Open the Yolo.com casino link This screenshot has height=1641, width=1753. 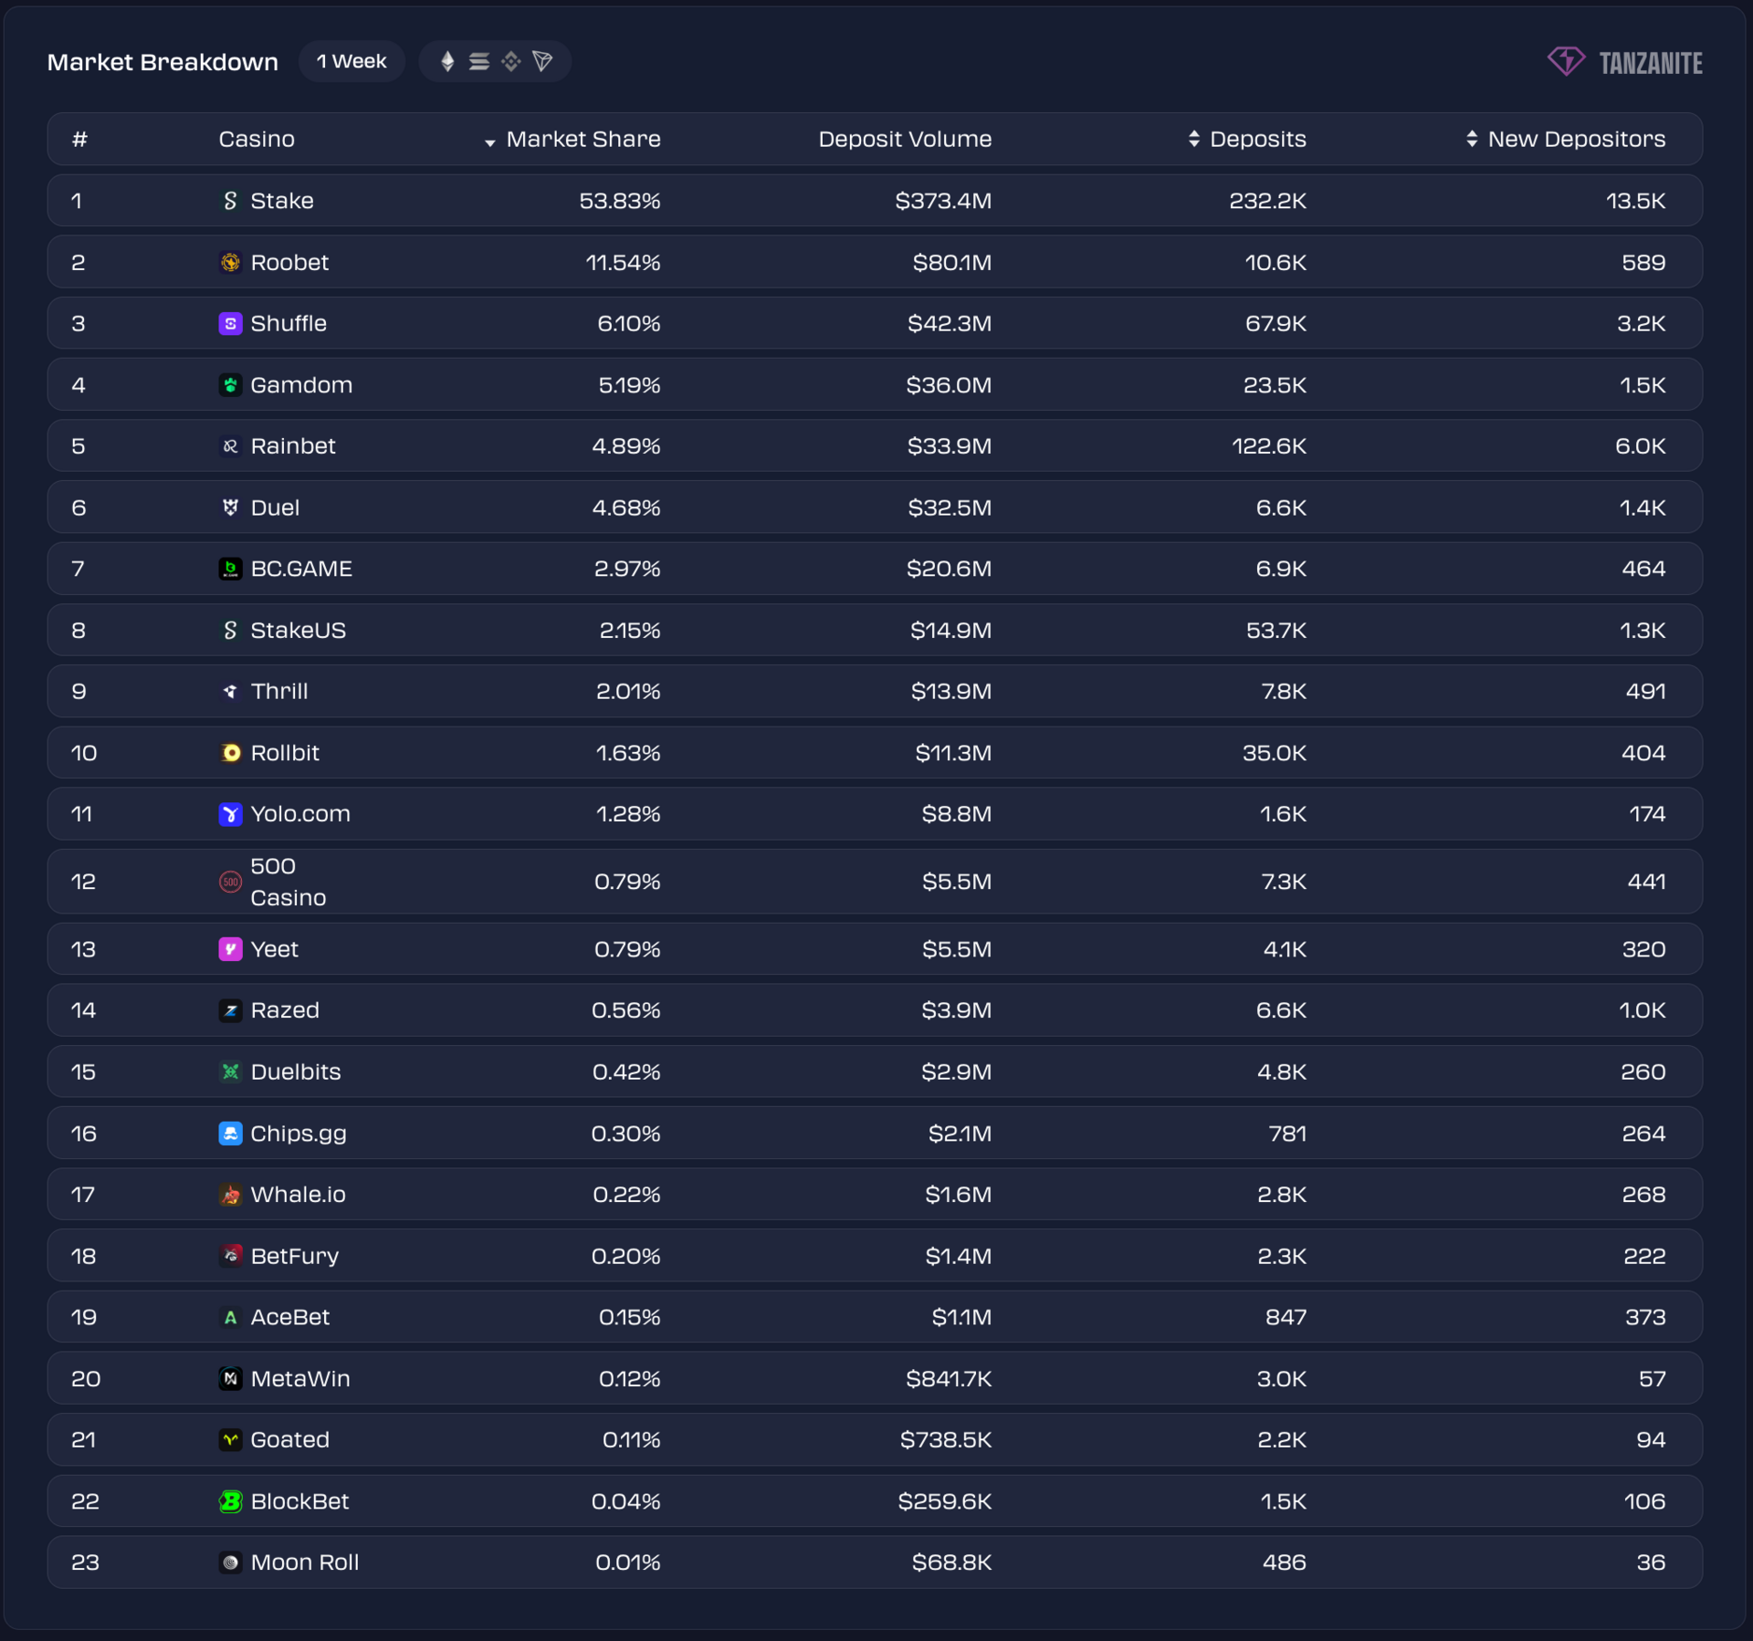[x=299, y=814]
